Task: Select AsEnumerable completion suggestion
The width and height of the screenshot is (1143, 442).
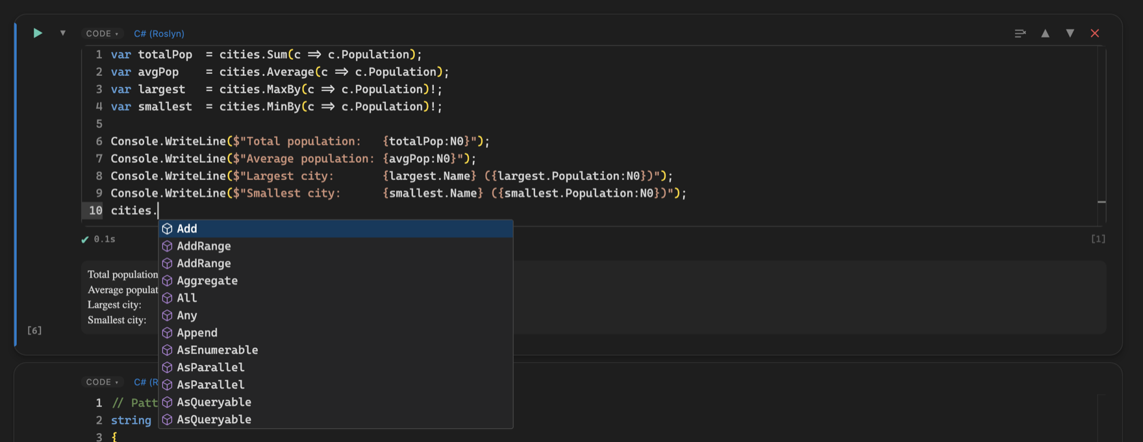Action: click(336, 350)
